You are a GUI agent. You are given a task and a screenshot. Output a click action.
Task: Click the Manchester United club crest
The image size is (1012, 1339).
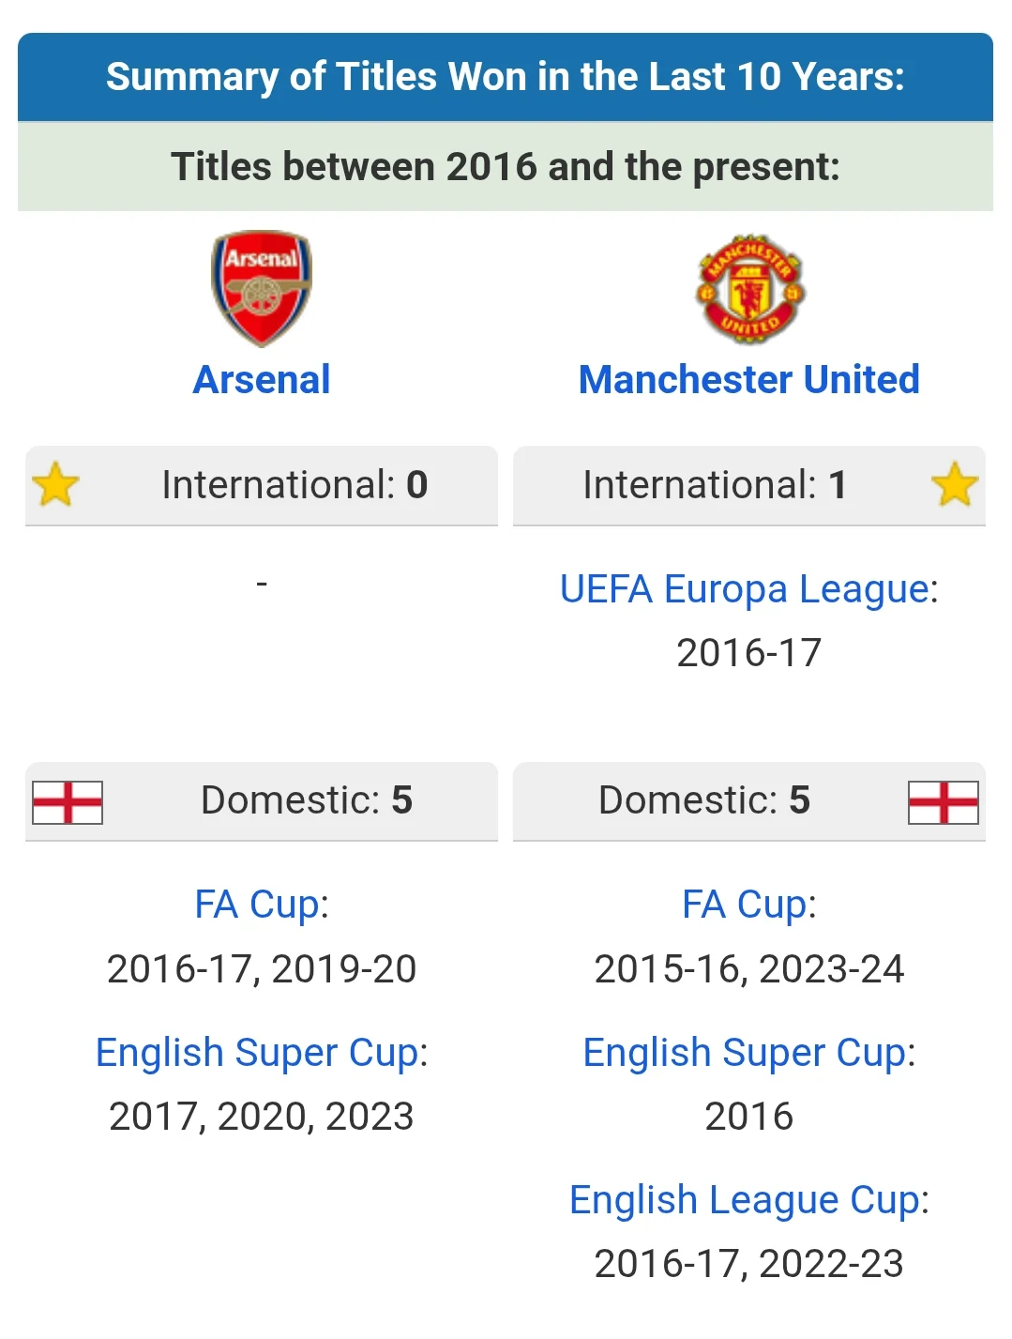(749, 289)
